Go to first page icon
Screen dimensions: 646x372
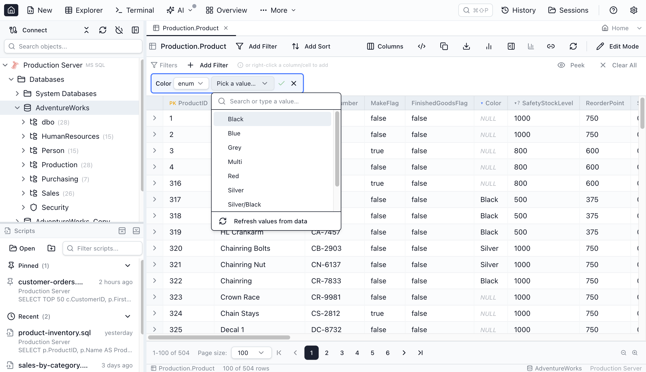[279, 353]
